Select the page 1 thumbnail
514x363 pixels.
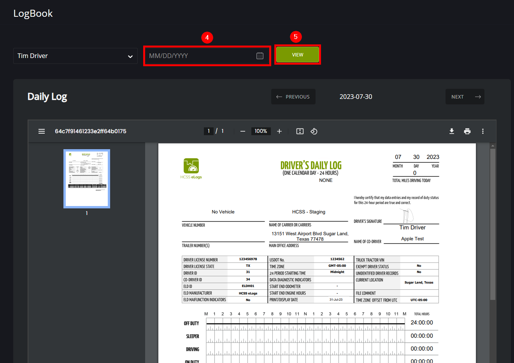[87, 178]
